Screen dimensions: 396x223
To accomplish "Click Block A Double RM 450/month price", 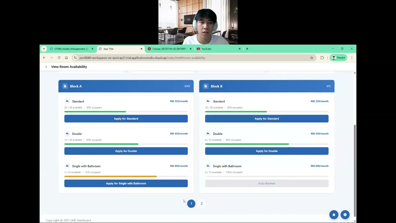I will (179, 133).
